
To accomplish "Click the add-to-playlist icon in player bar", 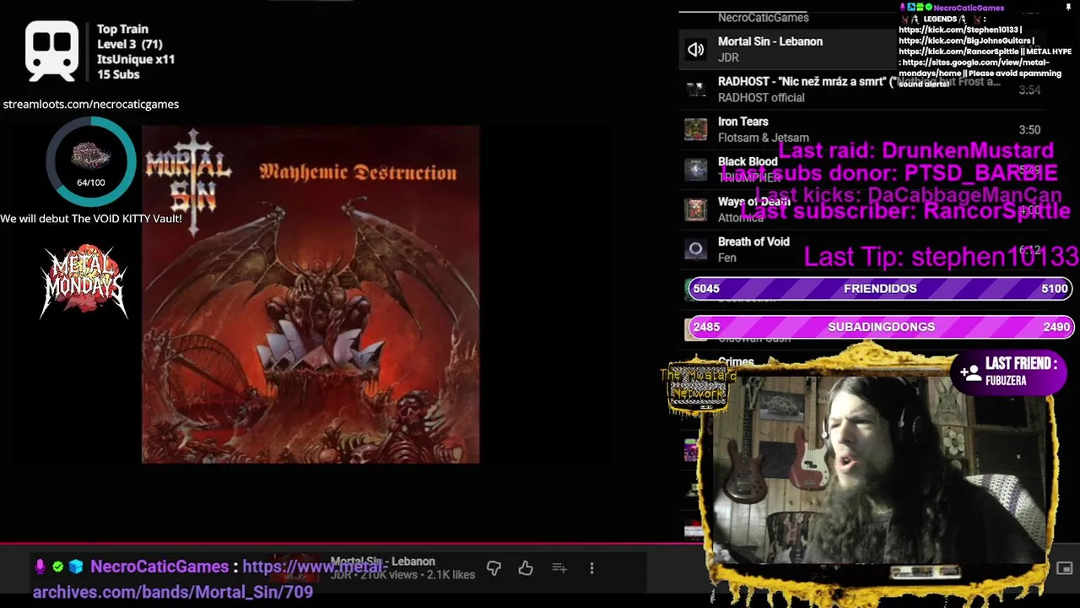I will tap(559, 569).
